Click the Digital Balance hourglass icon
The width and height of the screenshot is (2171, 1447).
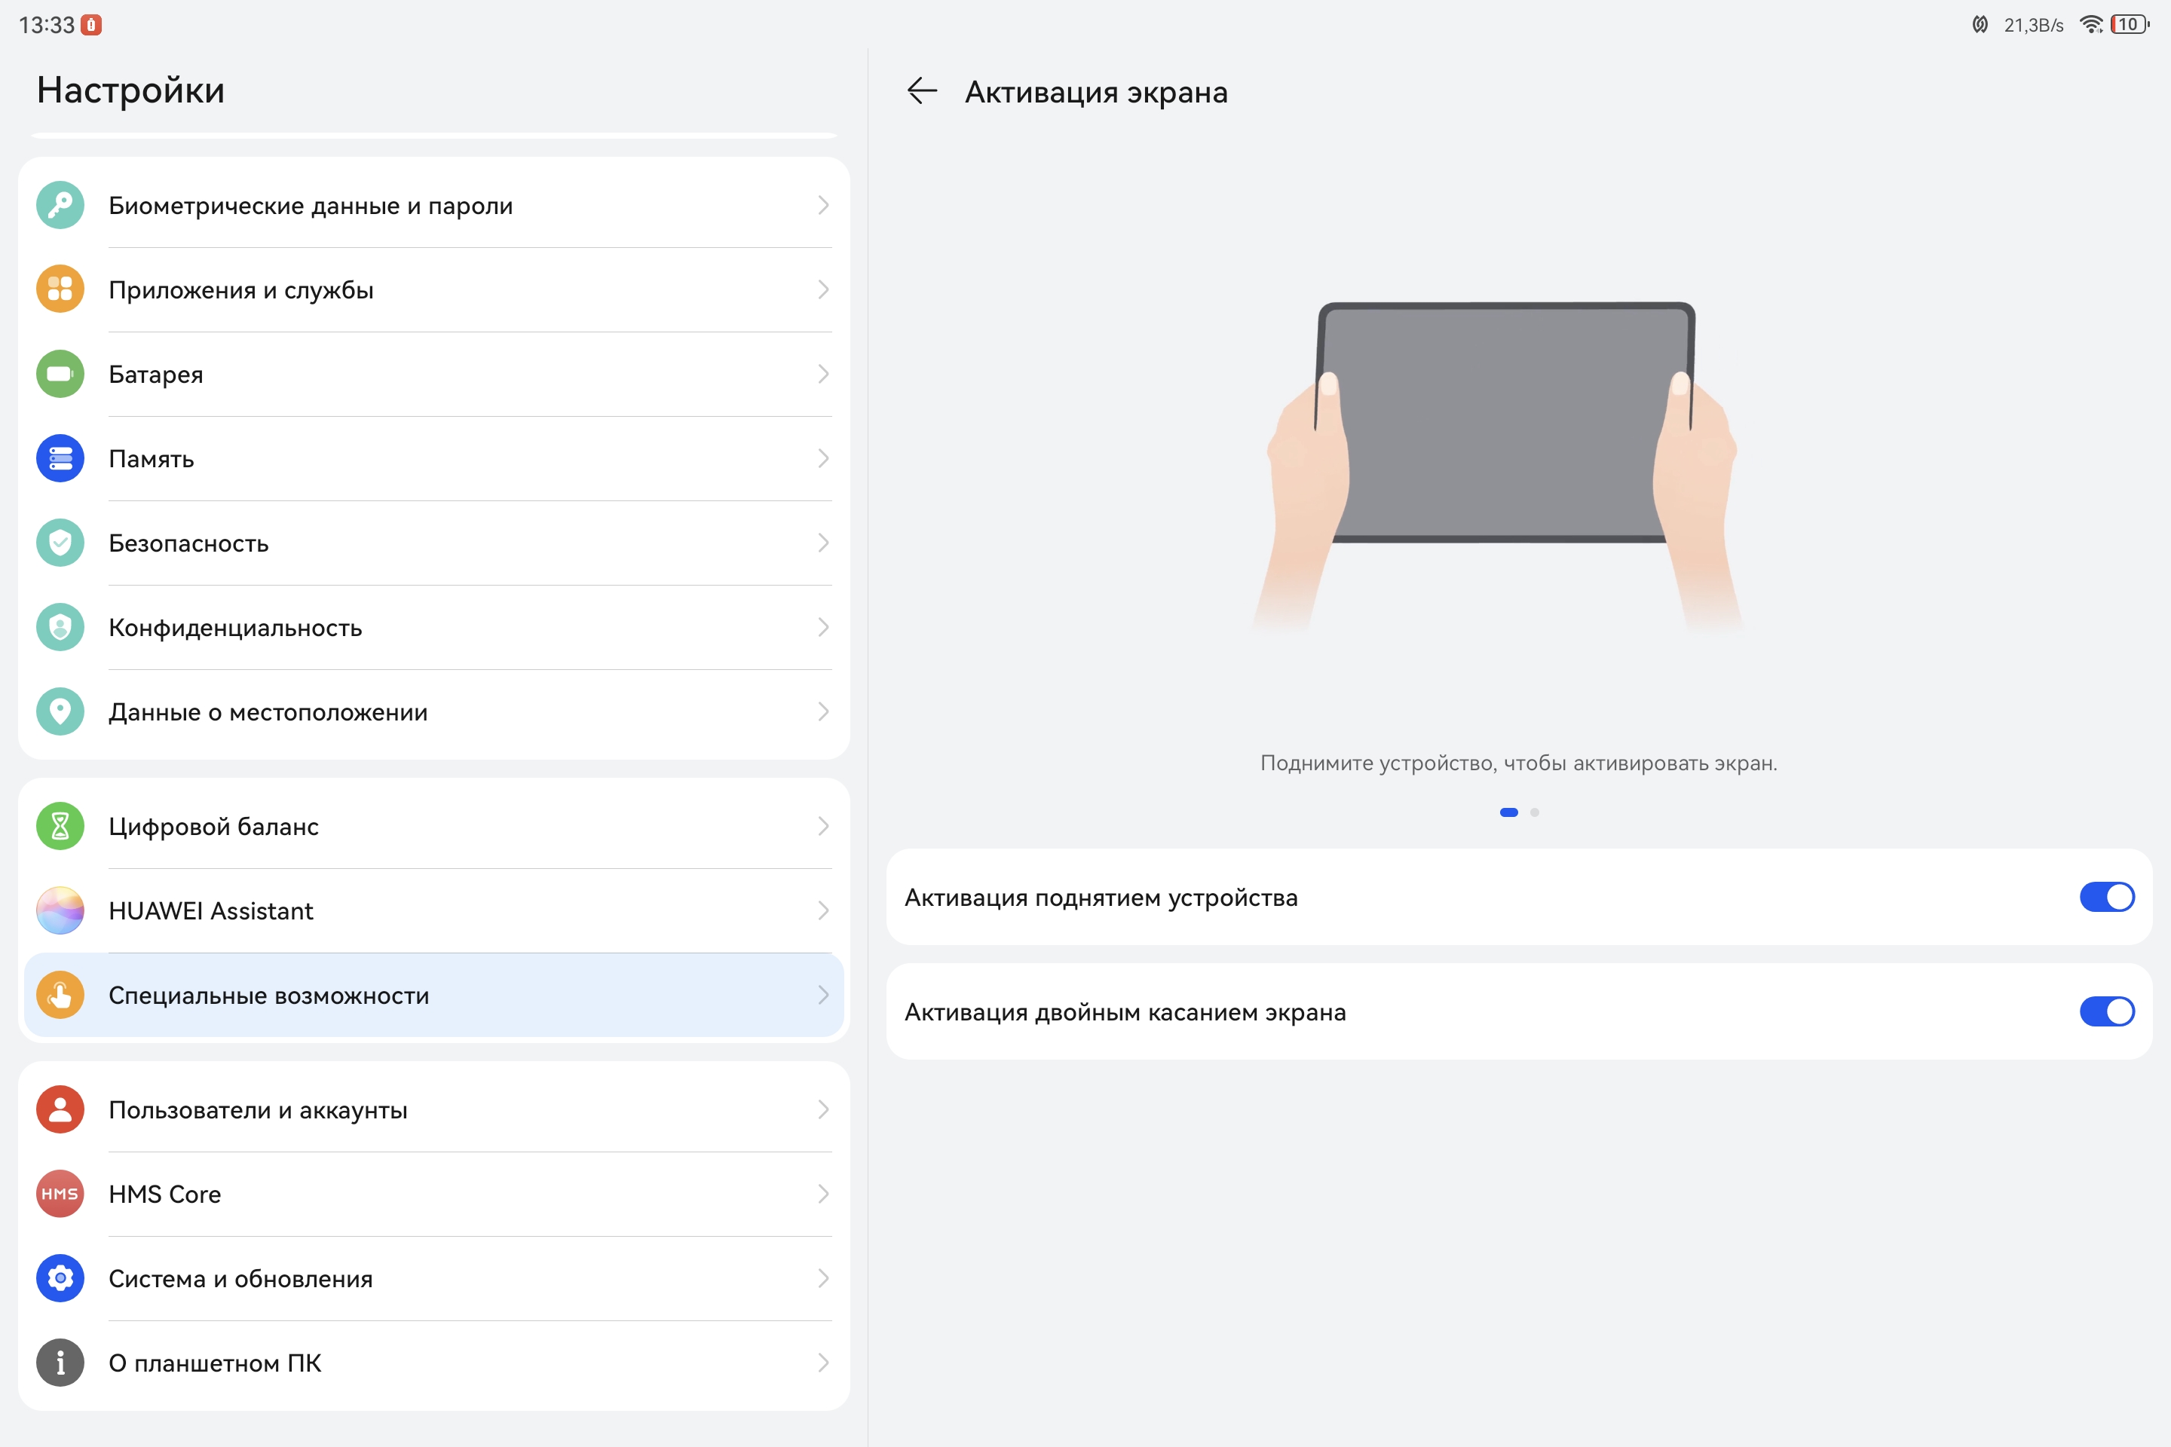coord(60,826)
